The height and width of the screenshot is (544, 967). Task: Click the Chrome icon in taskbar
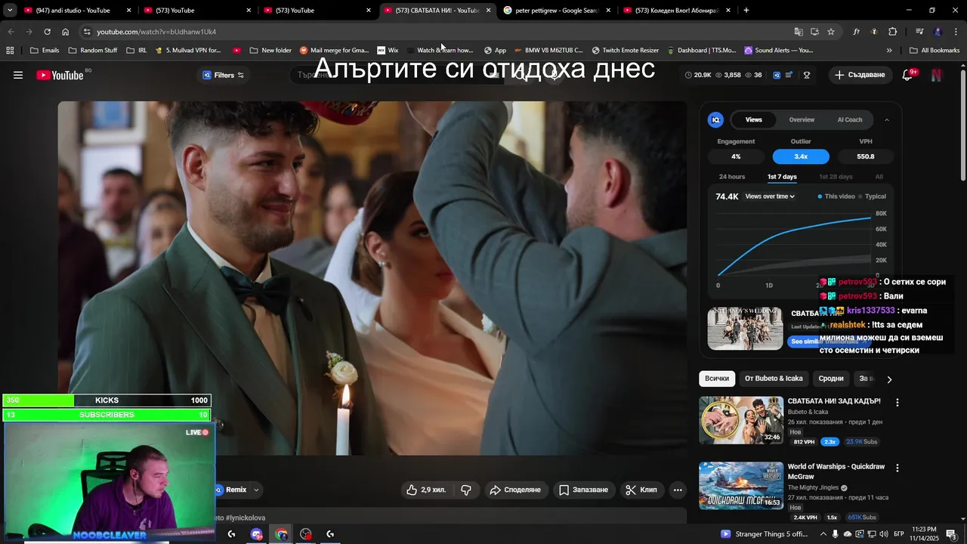[x=281, y=534]
